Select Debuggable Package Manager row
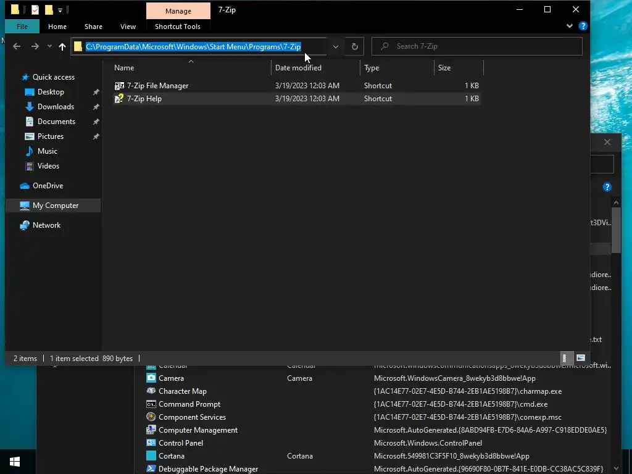 click(378, 469)
